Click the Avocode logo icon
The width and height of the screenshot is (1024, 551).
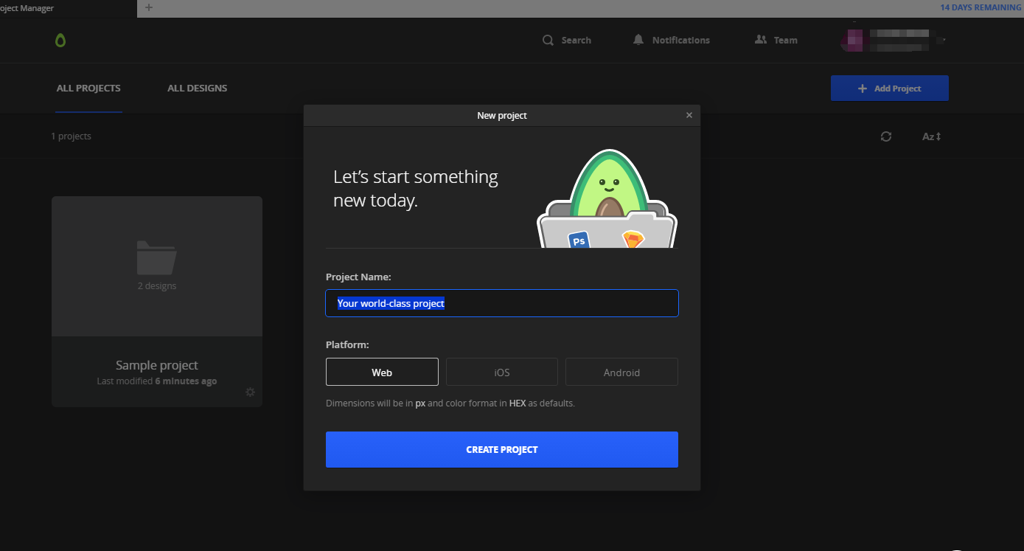pos(60,41)
